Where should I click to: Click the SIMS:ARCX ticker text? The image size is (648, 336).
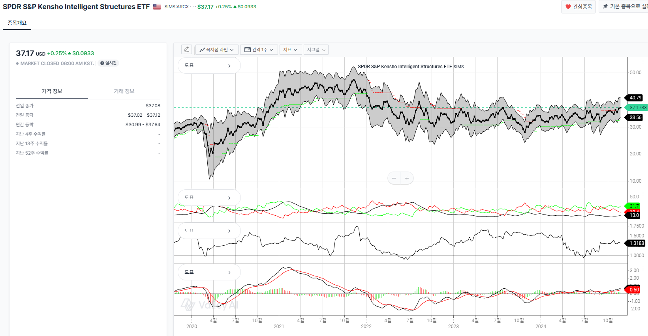pos(177,7)
